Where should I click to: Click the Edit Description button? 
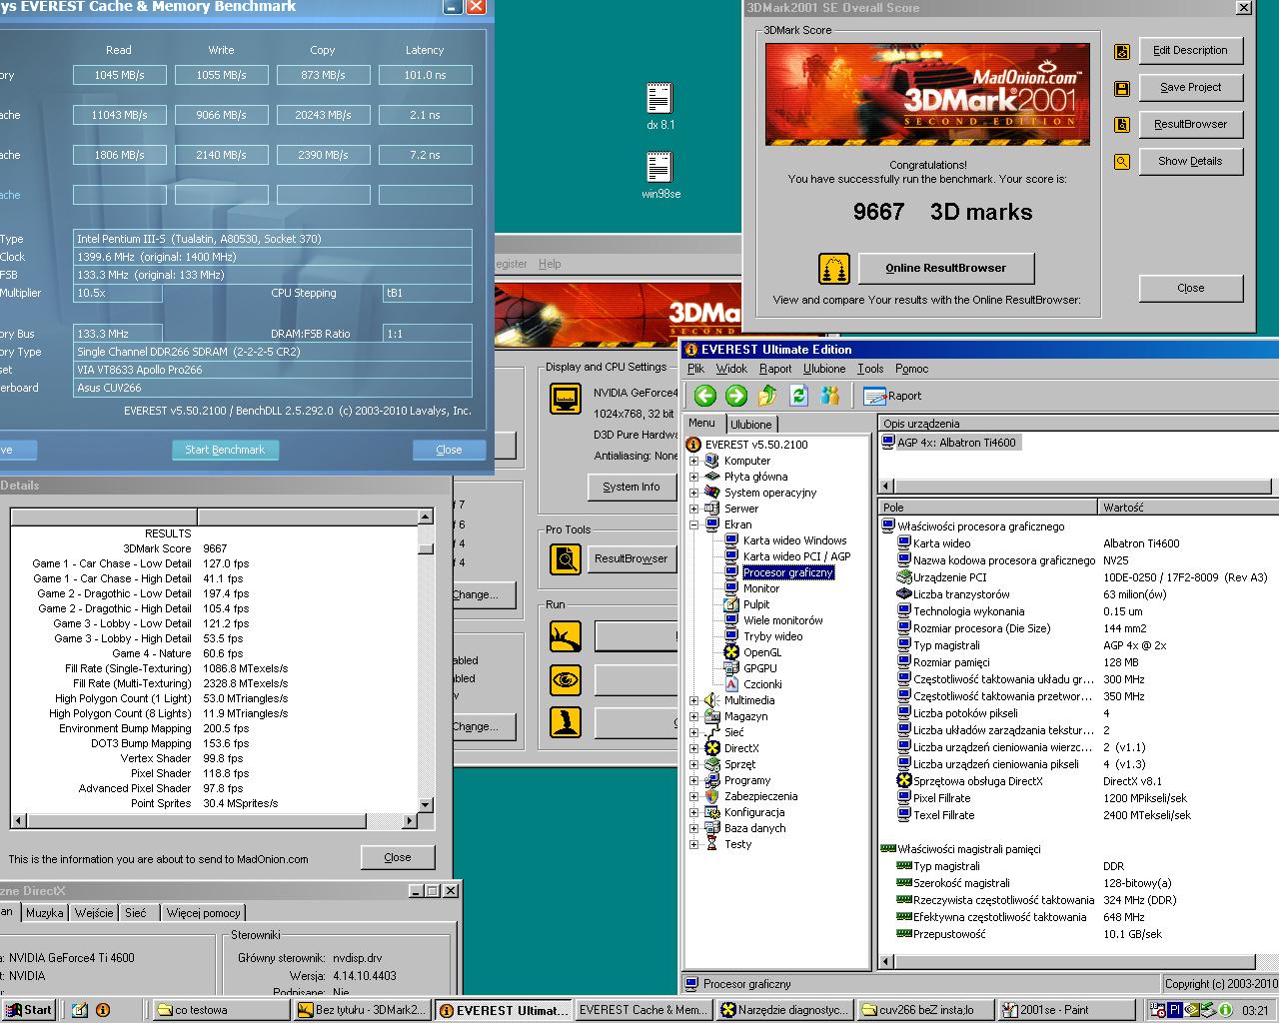(x=1190, y=50)
